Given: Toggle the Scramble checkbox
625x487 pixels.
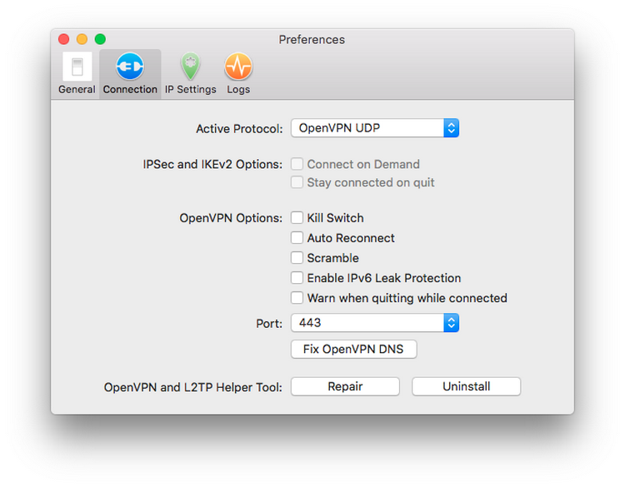Looking at the screenshot, I should tap(297, 257).
